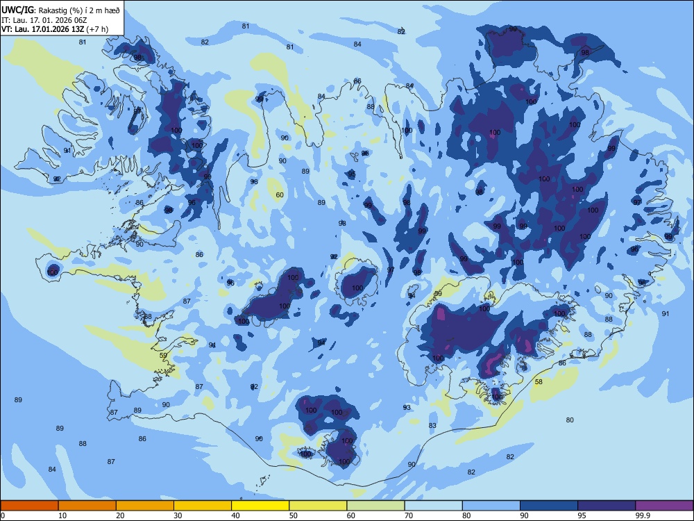
Task: Click the '83' humidity value on the map
Action: point(432,426)
